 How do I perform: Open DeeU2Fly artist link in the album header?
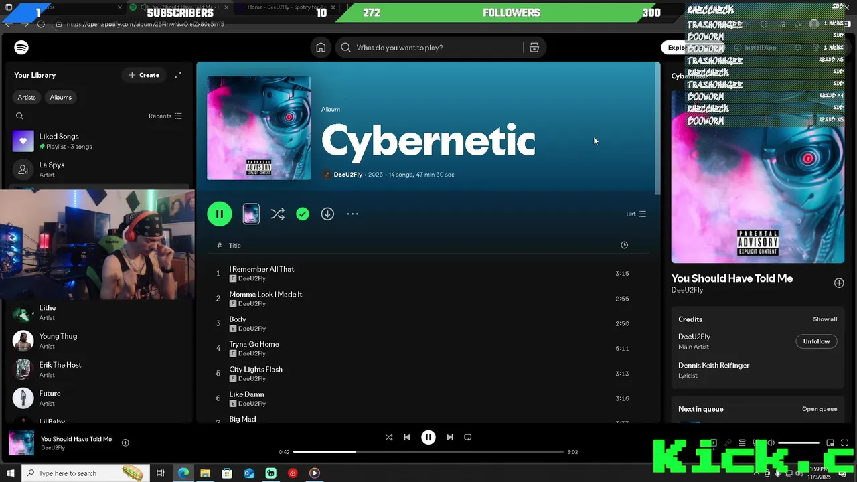click(348, 175)
